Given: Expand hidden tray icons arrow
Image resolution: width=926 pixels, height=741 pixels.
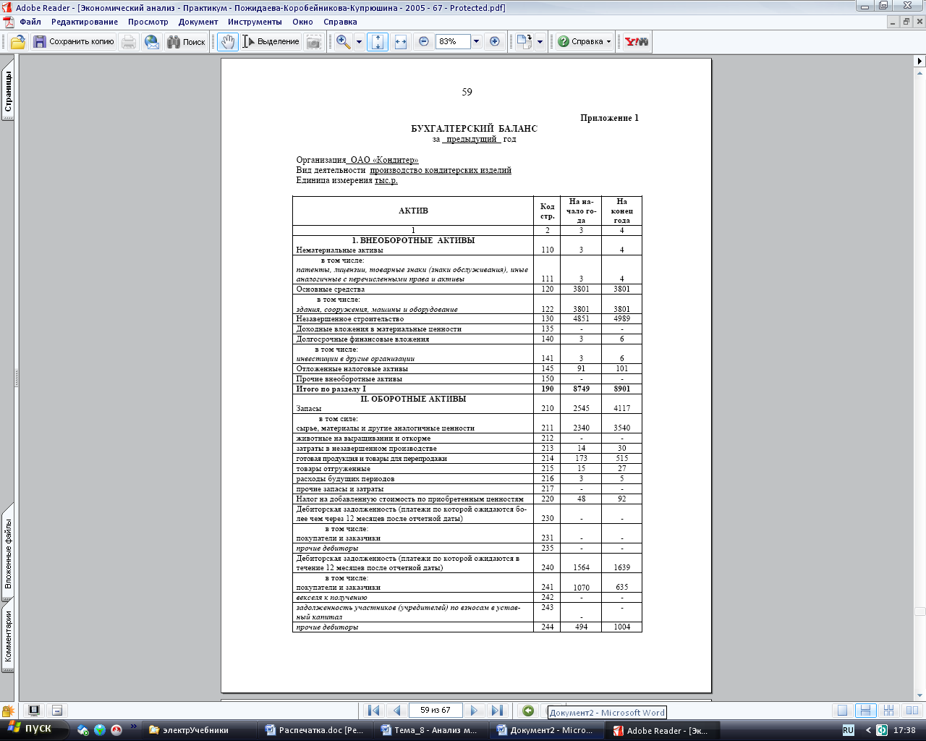Looking at the screenshot, I should coord(869,730).
